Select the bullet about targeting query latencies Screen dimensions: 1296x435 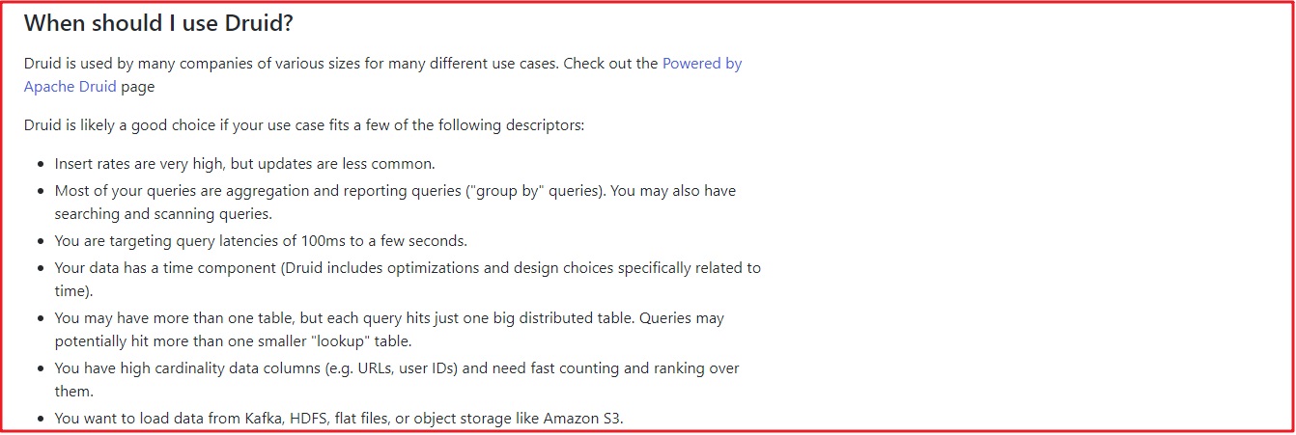(261, 241)
